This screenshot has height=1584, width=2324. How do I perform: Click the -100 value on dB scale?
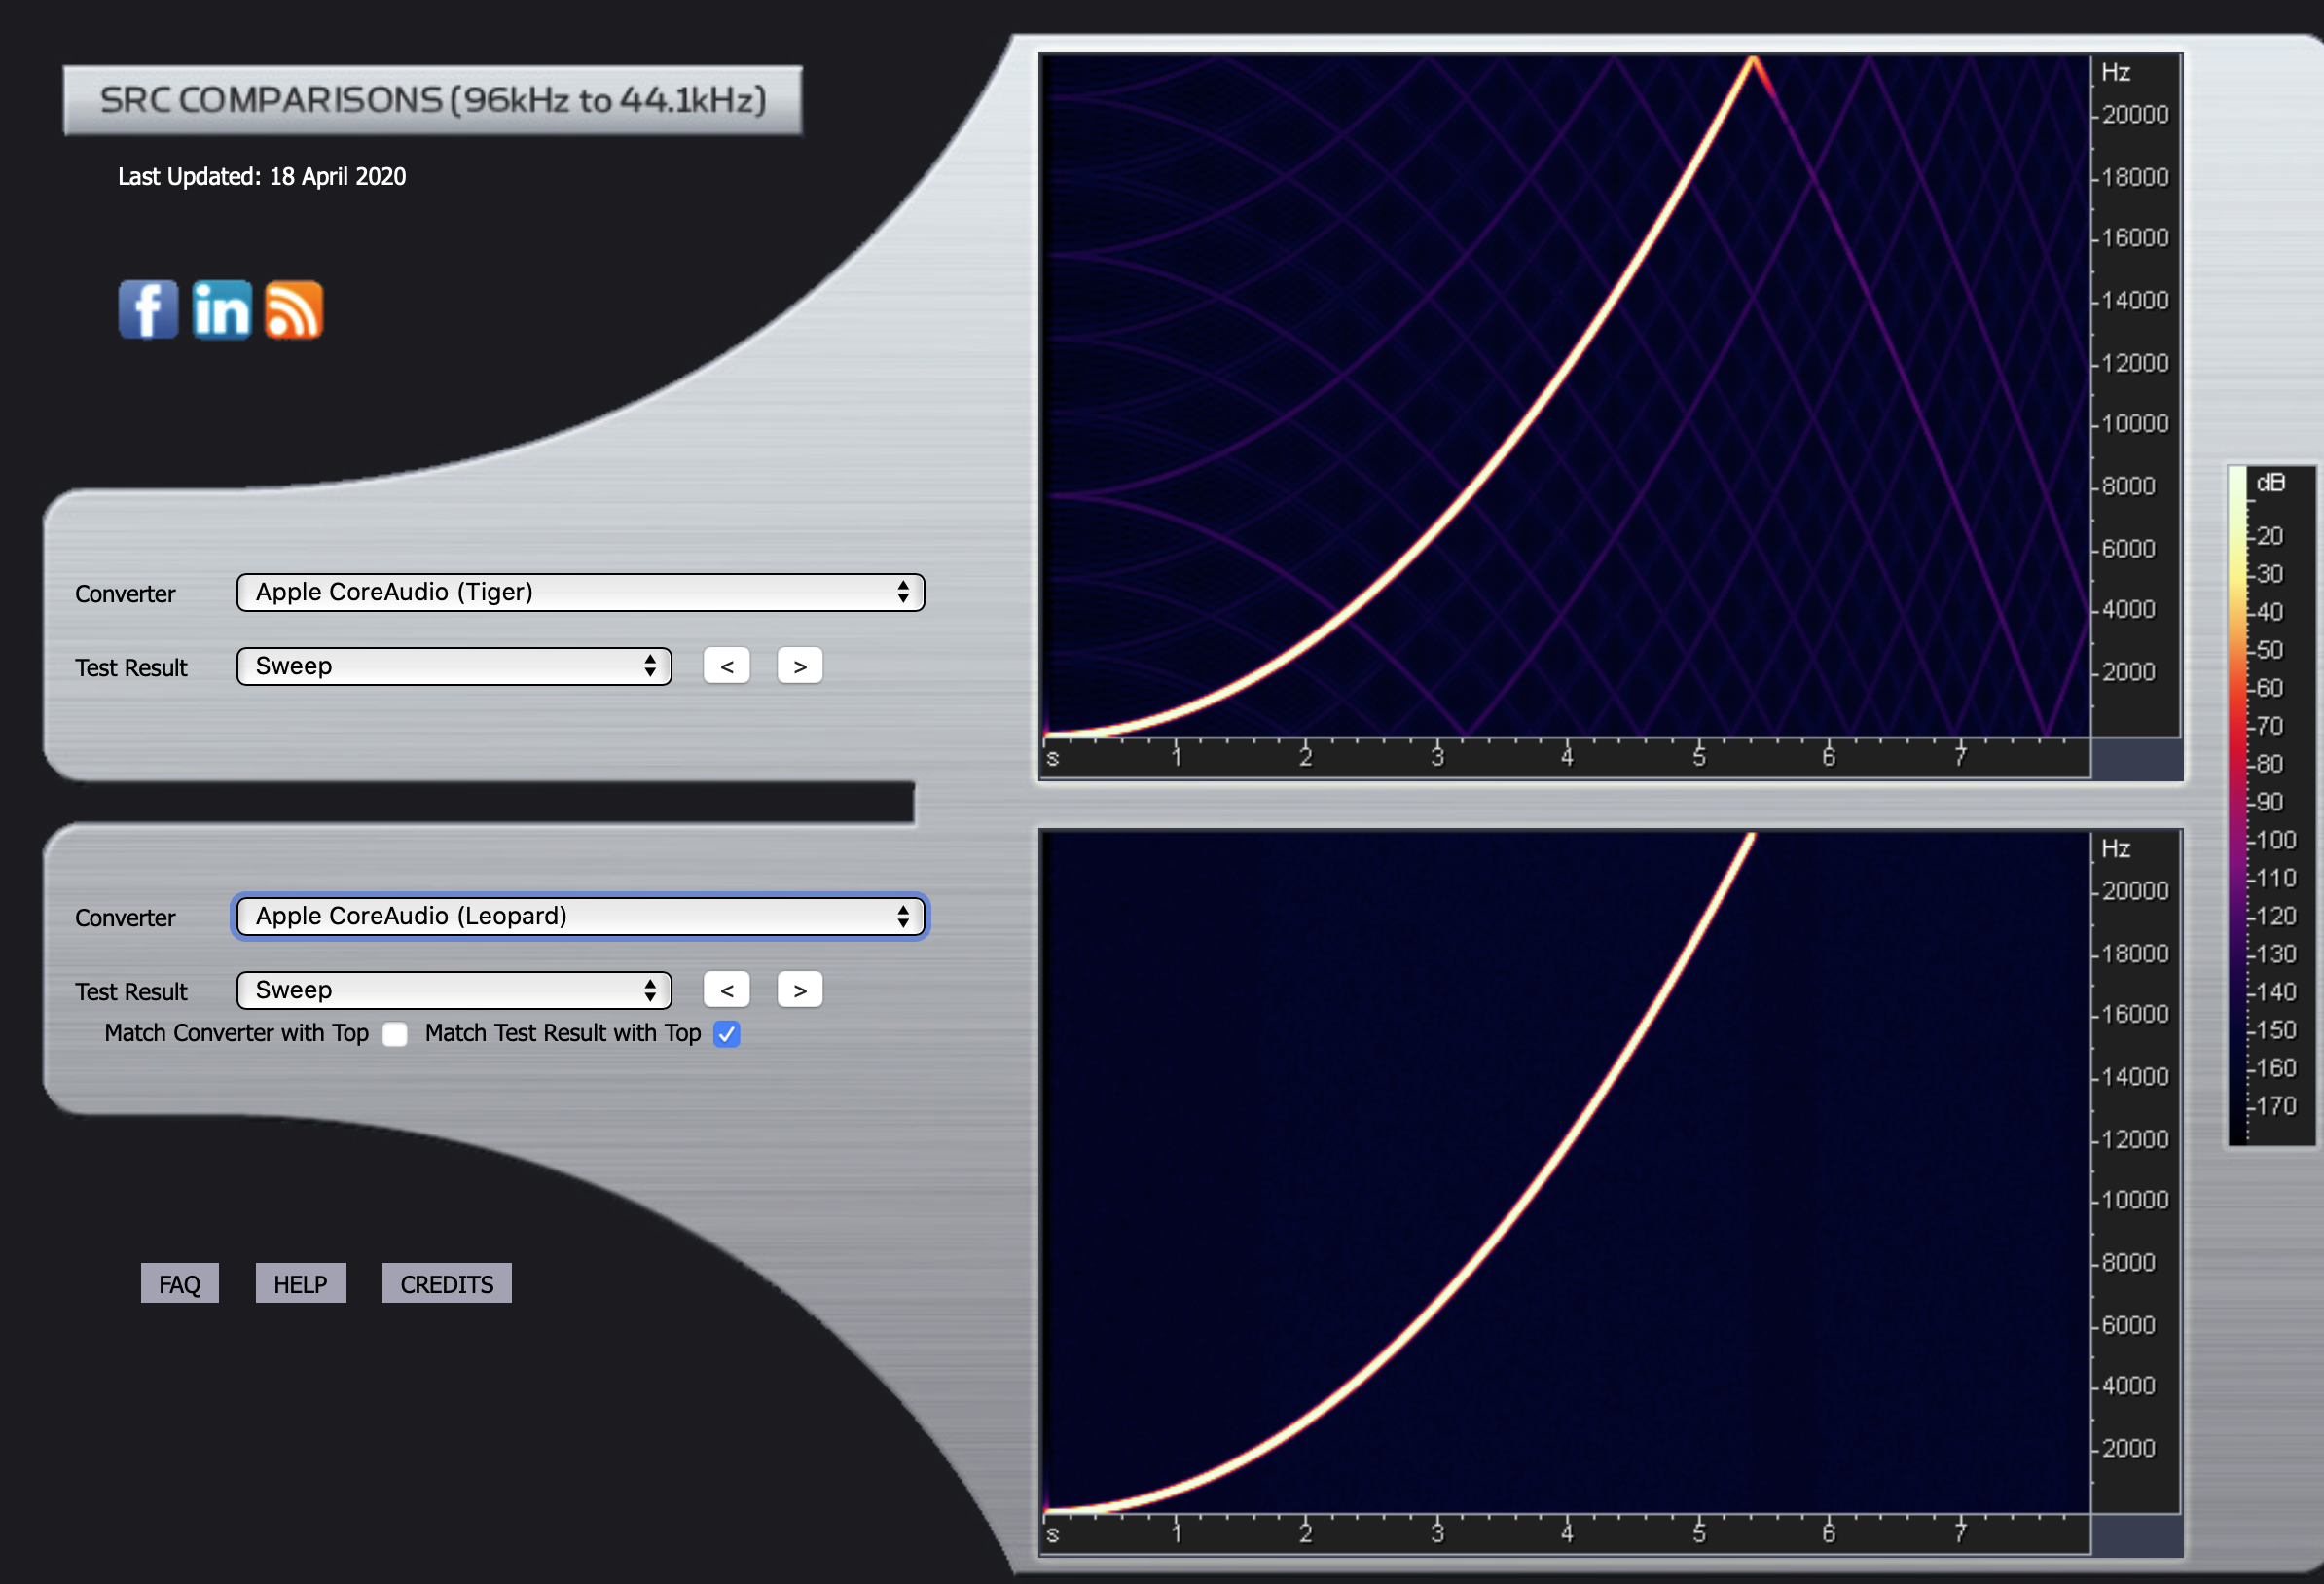click(2276, 841)
